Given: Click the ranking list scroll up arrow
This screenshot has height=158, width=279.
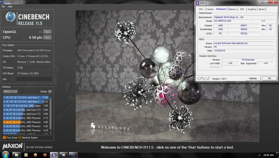Looking at the screenshot, I should (x=50, y=97).
